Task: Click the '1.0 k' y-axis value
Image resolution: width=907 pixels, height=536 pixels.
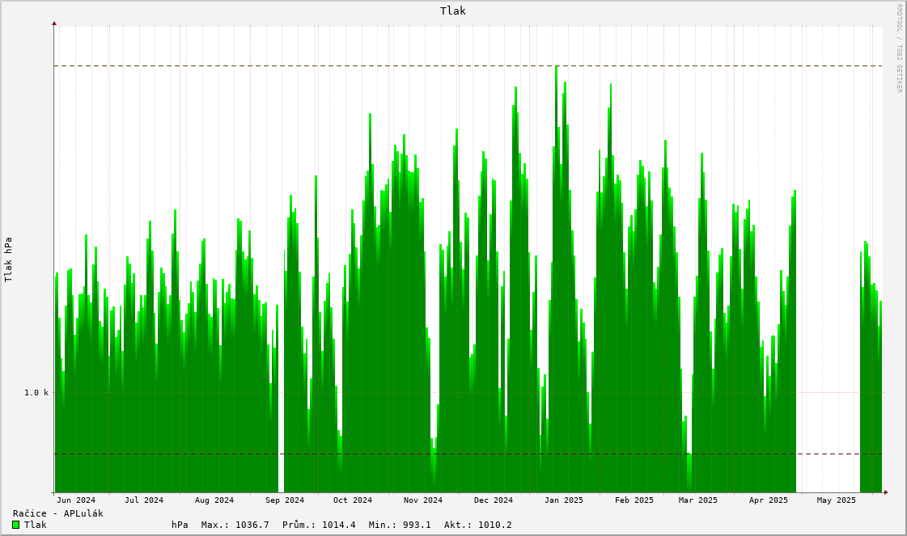Action: click(36, 393)
